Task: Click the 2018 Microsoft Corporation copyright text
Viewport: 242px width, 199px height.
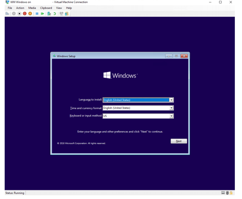Action: (x=81, y=143)
